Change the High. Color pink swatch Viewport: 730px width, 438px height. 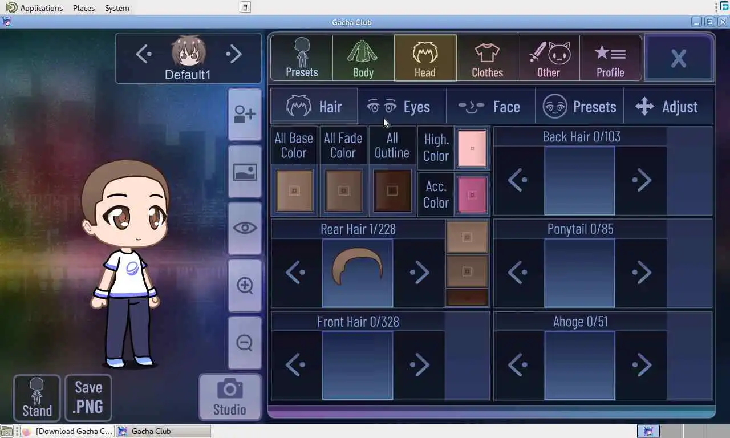pos(472,148)
